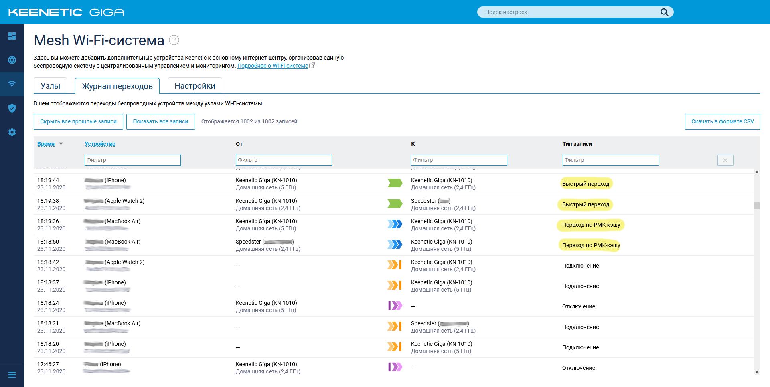Screen dimensions: 770x387
Task: Switch to the Настройки tab
Action: point(195,86)
